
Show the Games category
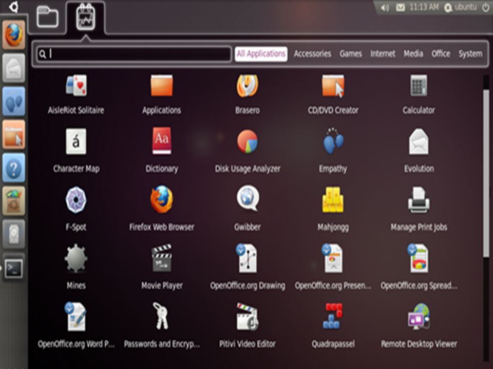click(x=351, y=54)
